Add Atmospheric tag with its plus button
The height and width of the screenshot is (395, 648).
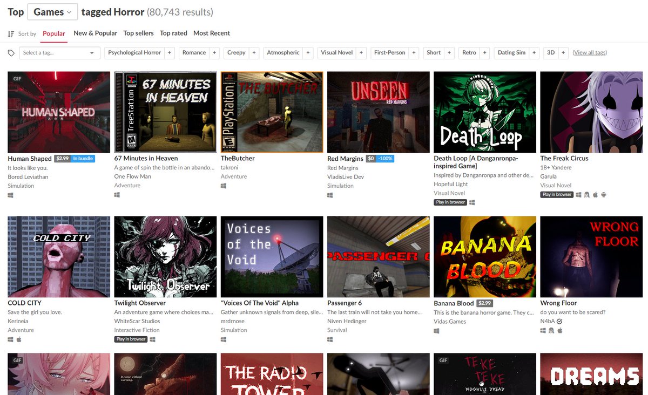point(308,53)
